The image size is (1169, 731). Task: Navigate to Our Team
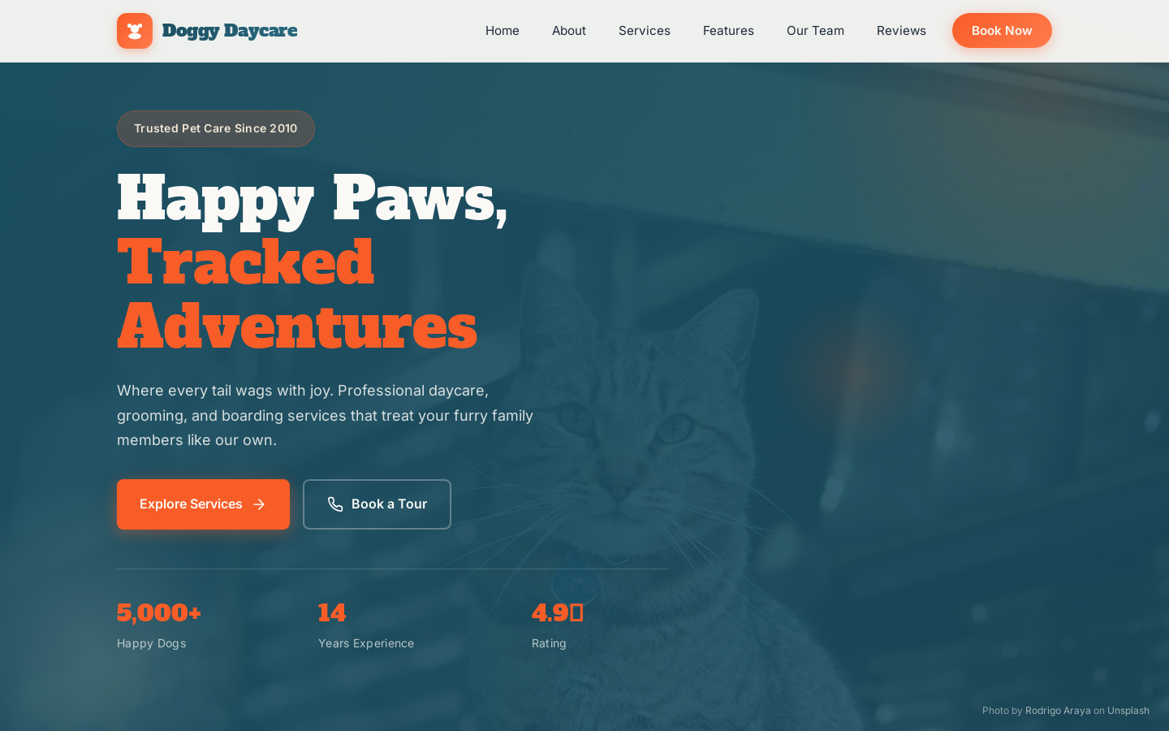tap(815, 31)
